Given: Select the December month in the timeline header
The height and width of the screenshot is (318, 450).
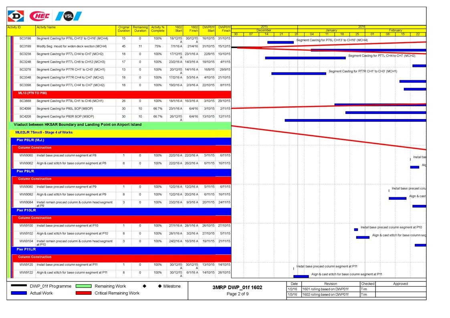Looking at the screenshot, I should tap(264, 30).
